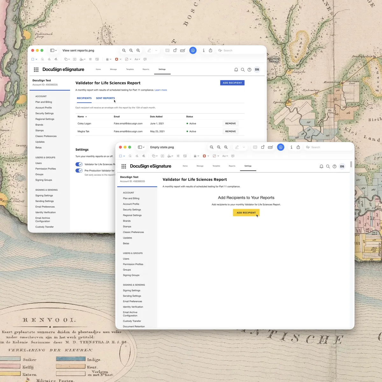Share View sent reports.png via share icon

pyautogui.click(x=210, y=50)
